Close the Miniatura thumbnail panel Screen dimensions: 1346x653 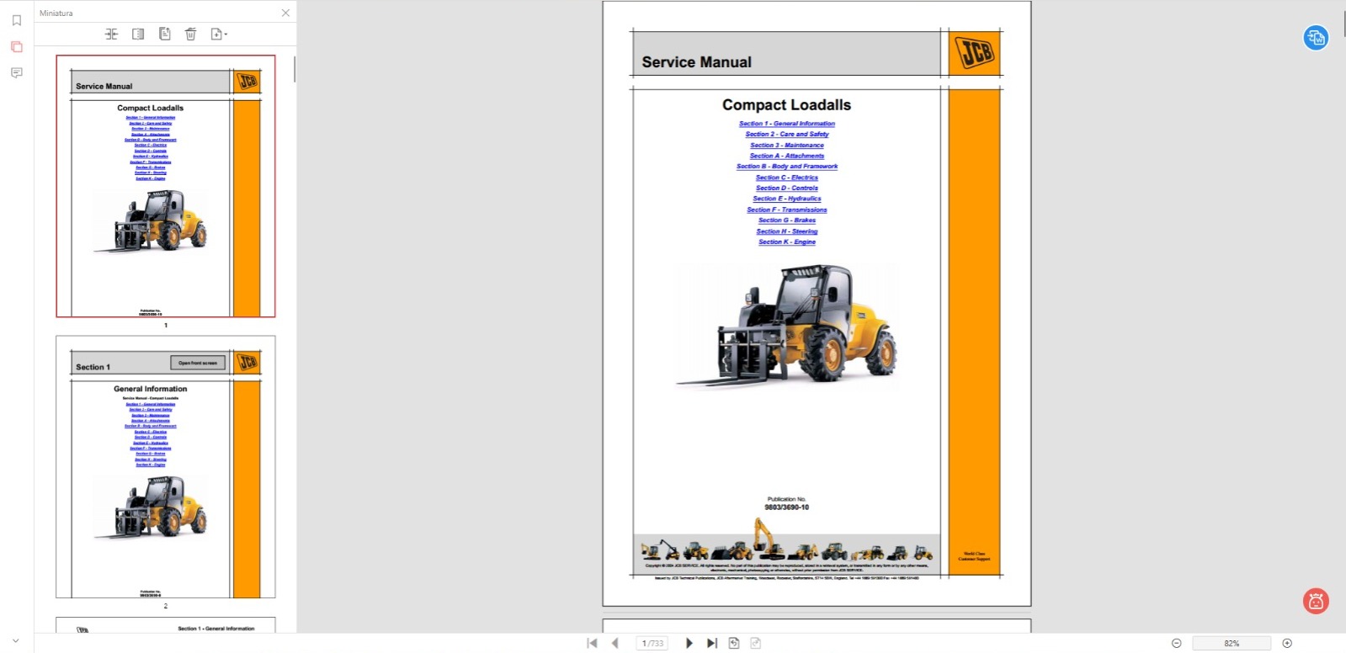tap(285, 13)
